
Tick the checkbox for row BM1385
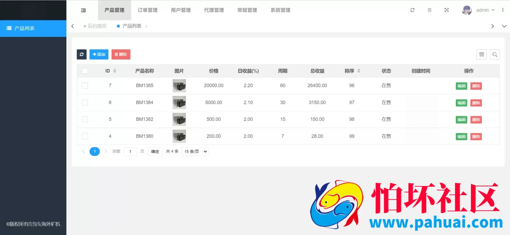pos(85,86)
